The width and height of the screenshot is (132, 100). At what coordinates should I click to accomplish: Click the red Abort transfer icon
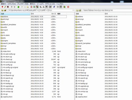pyautogui.click(x=68, y=7)
